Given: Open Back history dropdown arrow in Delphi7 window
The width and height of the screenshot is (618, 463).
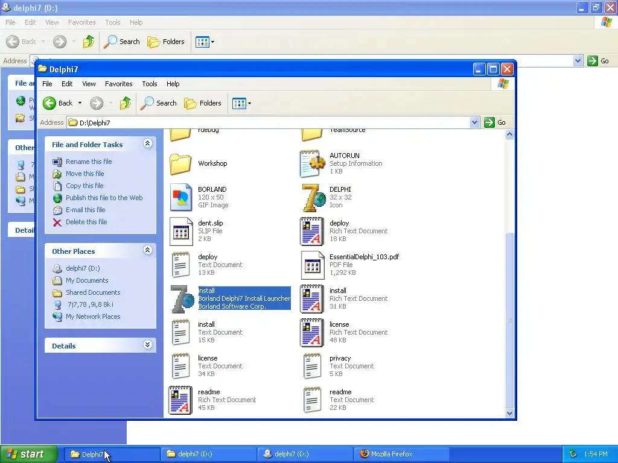Looking at the screenshot, I should tap(80, 103).
